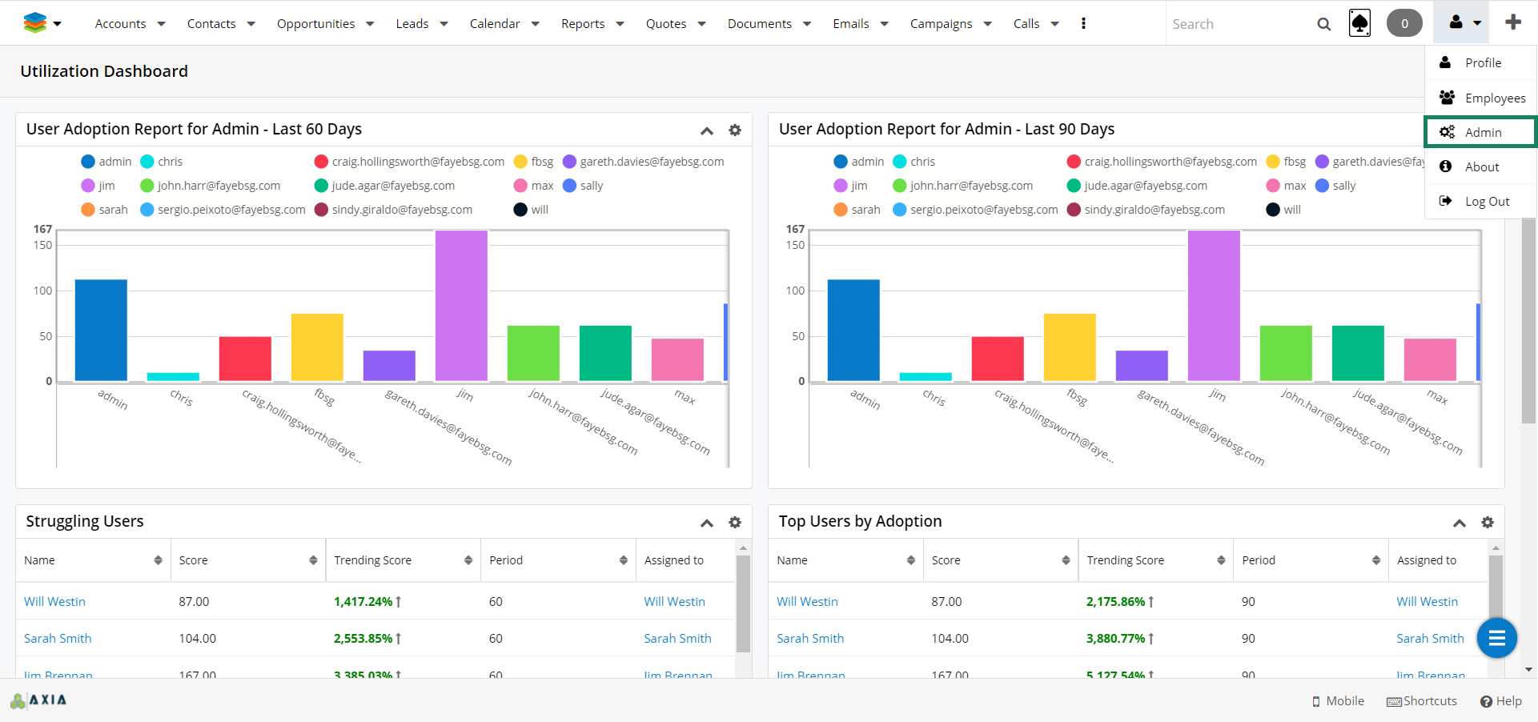
Task: Open the spade notifications icon
Action: tap(1359, 23)
